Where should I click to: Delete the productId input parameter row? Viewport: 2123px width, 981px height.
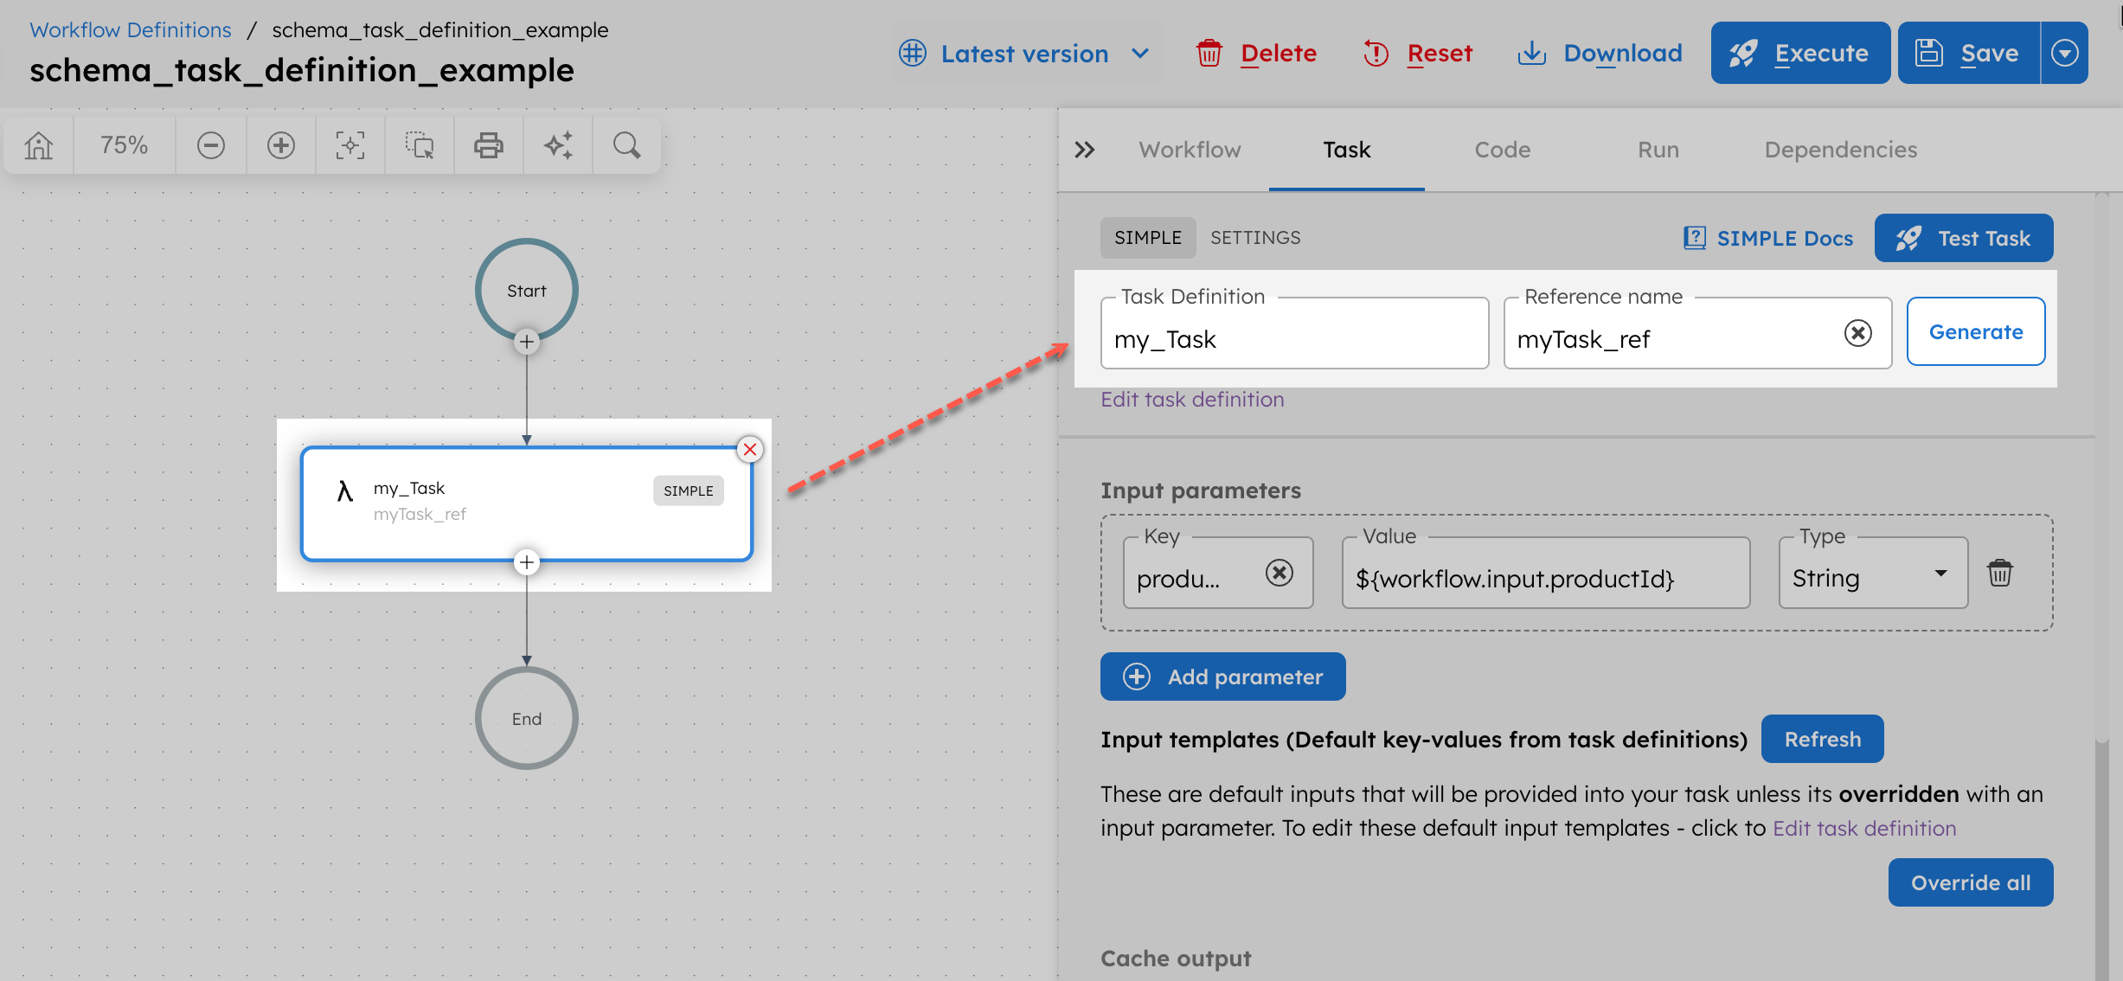click(1999, 572)
